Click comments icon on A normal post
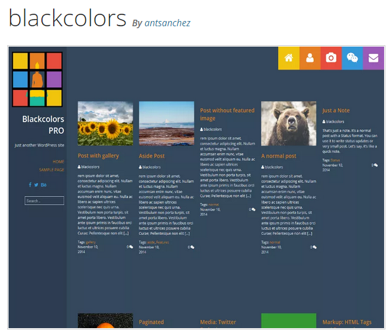The image size is (390, 336). click(x=314, y=247)
